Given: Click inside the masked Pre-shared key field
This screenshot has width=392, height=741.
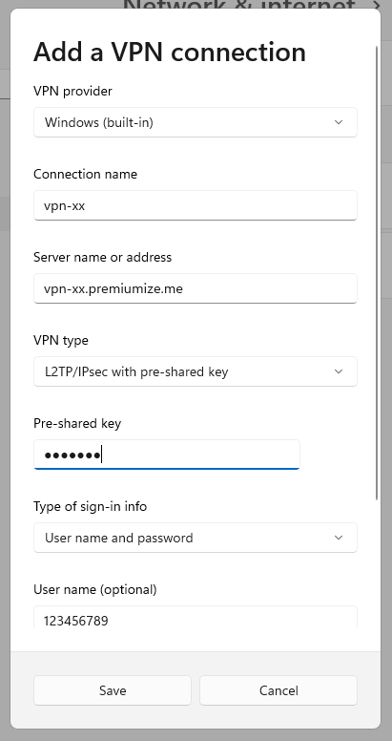Looking at the screenshot, I should click(x=167, y=455).
